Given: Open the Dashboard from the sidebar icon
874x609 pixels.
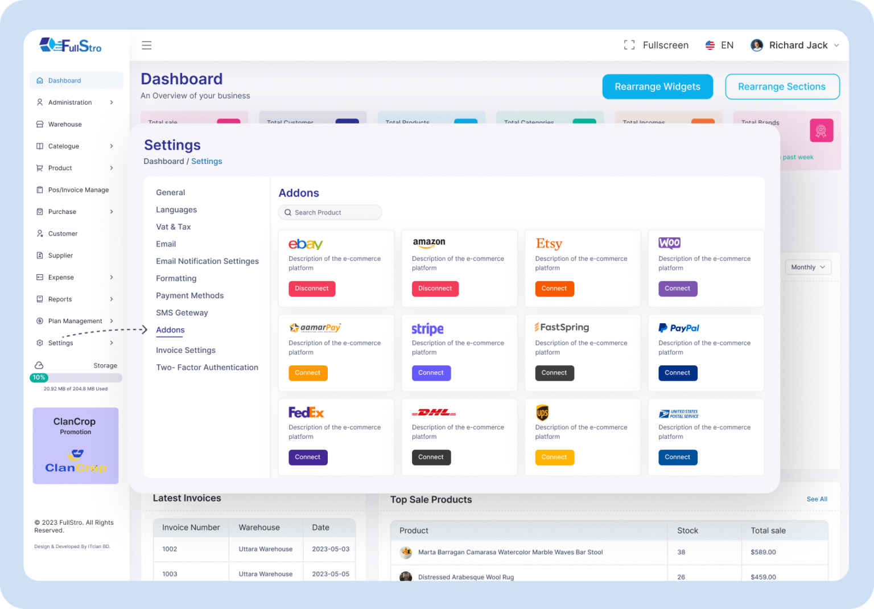Looking at the screenshot, I should click(39, 80).
